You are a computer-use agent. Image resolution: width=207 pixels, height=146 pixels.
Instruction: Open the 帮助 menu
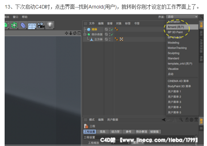[x=25, y=17]
